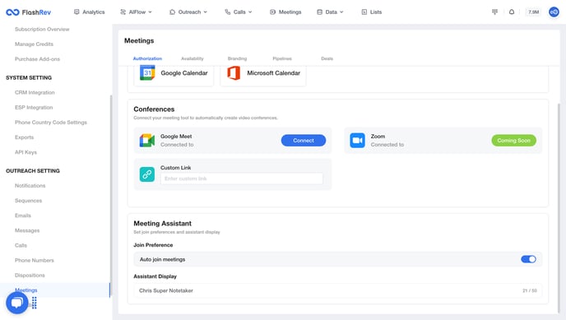Expand the Calls dropdown menu

coord(239,12)
